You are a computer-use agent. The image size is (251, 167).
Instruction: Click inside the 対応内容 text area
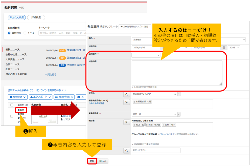click(x=177, y=73)
